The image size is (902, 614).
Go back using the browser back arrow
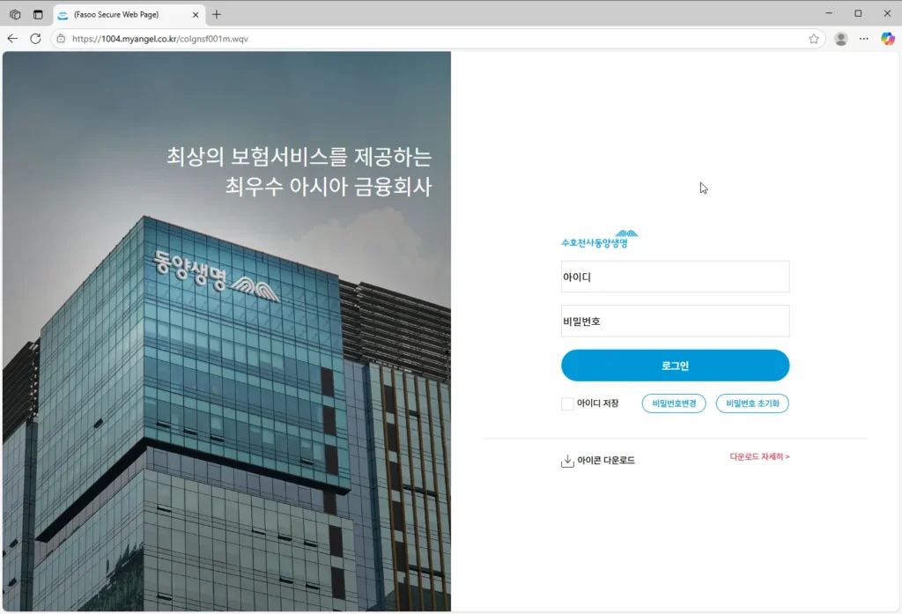tap(12, 39)
